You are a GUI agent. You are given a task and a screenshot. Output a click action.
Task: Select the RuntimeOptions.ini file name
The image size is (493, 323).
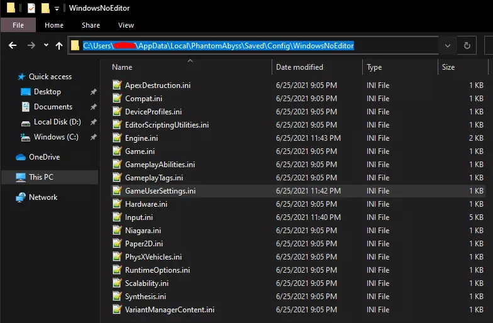[157, 270]
